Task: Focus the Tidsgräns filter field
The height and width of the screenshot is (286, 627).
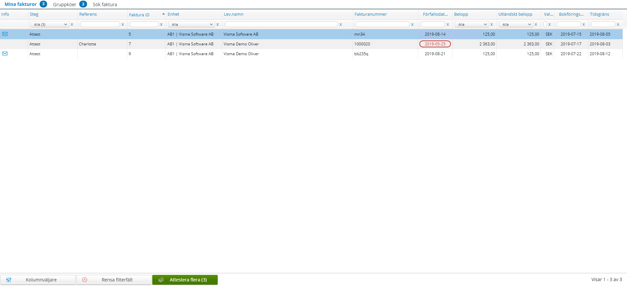Action: point(603,24)
